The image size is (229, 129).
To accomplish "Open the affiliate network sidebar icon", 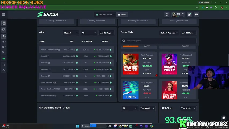I will point(3,52).
